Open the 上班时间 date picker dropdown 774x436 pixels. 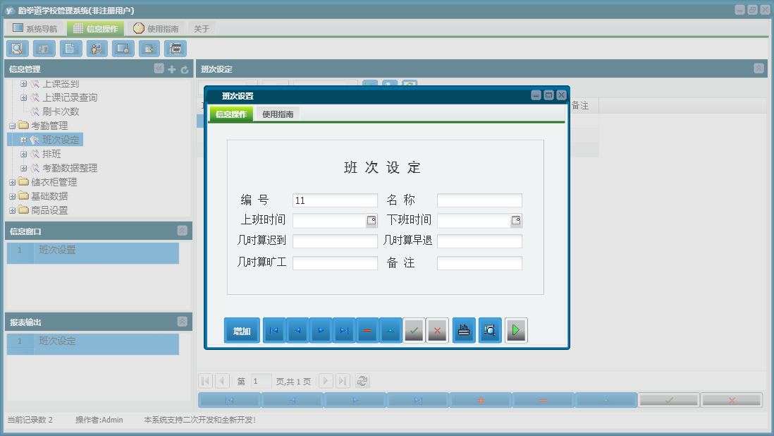[371, 221]
